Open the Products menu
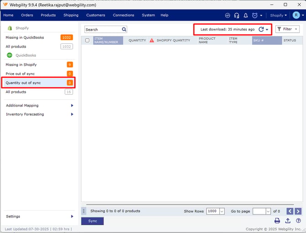This screenshot has width=306, height=233. [48, 15]
